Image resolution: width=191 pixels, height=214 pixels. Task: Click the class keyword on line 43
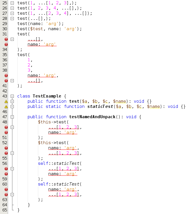tap(24, 96)
